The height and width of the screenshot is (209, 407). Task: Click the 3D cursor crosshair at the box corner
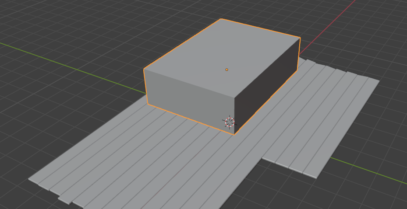(x=230, y=122)
